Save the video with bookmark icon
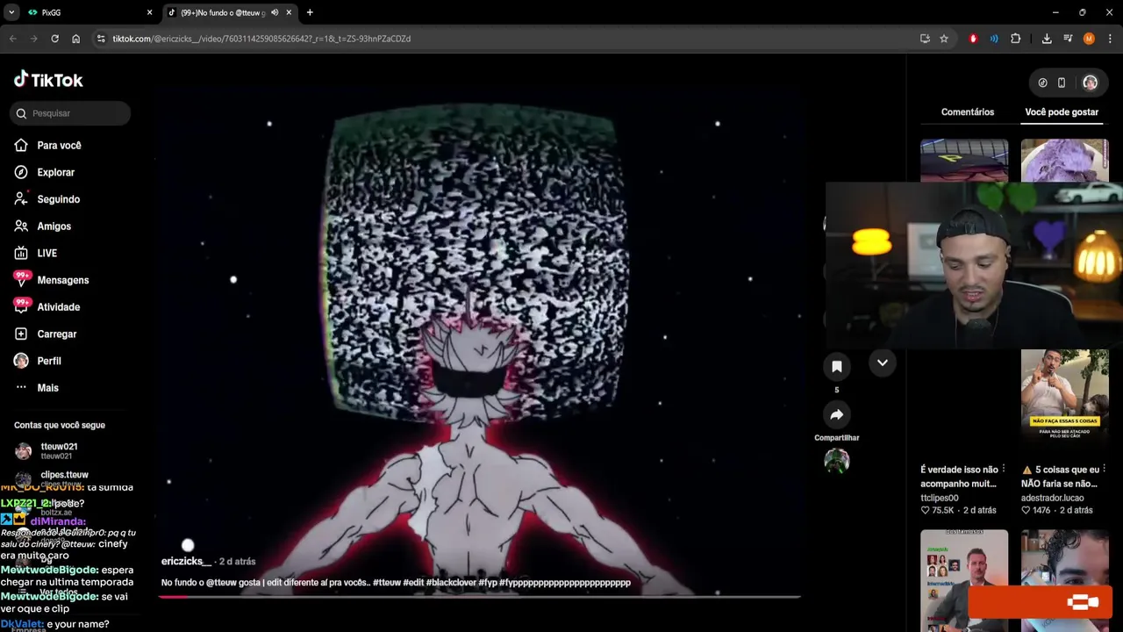 (x=837, y=367)
